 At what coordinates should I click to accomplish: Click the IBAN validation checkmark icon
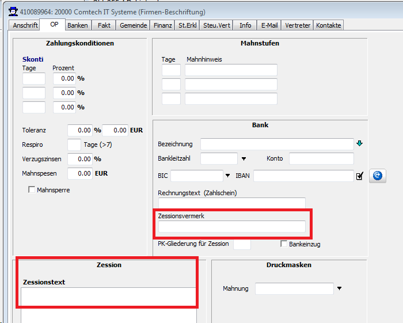coord(360,176)
